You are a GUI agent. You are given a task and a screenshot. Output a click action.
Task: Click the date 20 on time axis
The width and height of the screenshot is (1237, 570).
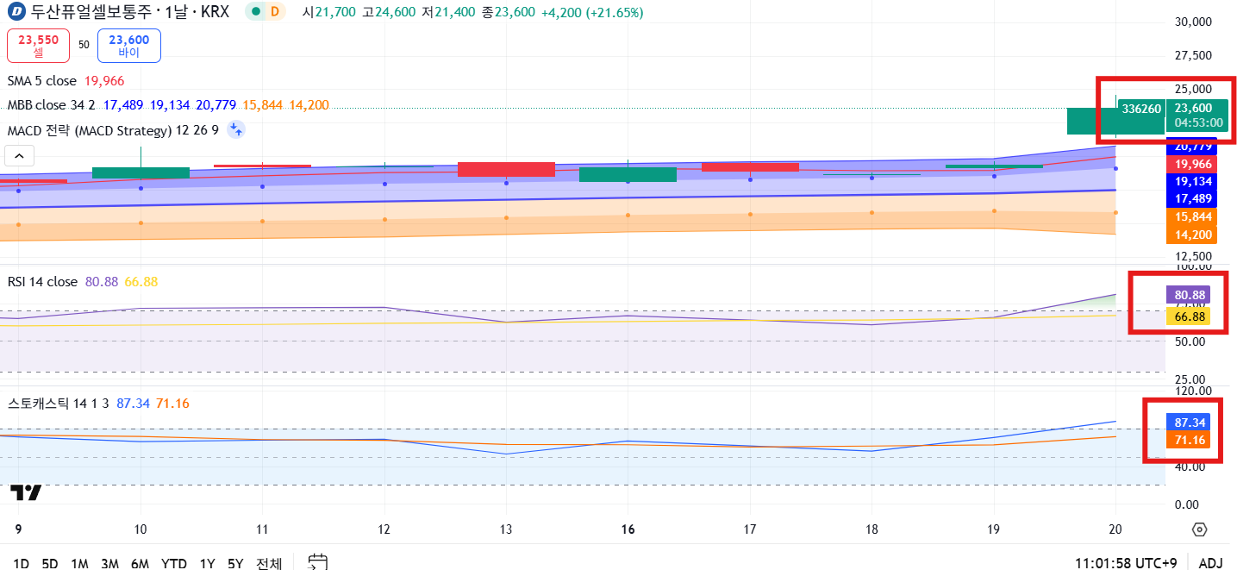pyautogui.click(x=1115, y=529)
